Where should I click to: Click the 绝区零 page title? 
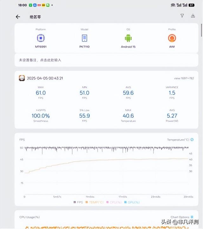tap(35, 17)
